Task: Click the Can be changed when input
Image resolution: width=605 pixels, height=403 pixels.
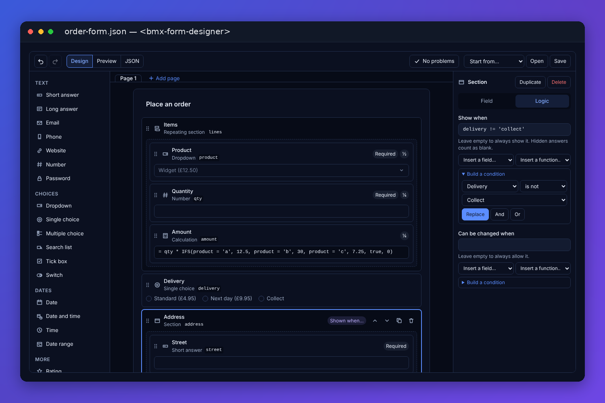Action: pos(514,245)
